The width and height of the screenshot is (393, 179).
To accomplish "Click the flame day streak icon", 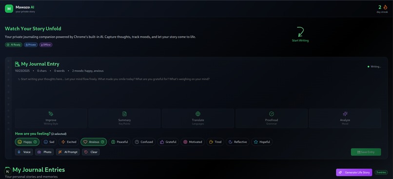I will point(385,7).
